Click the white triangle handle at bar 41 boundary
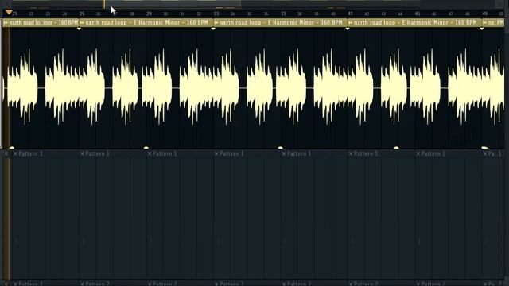The image size is (509, 286). (348, 29)
